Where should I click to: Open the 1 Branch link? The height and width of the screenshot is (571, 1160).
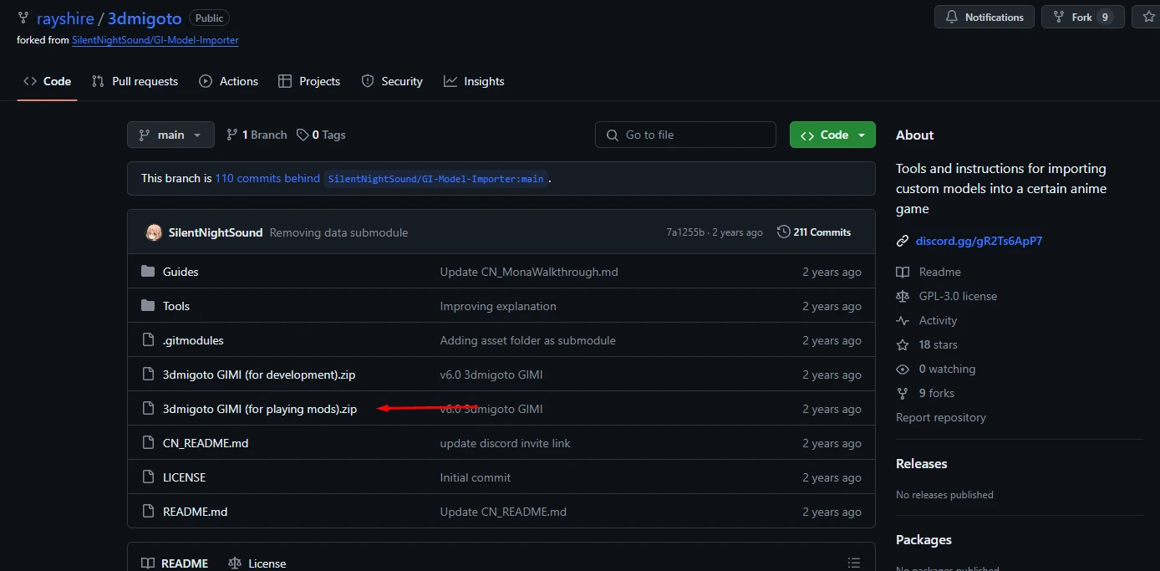(257, 135)
